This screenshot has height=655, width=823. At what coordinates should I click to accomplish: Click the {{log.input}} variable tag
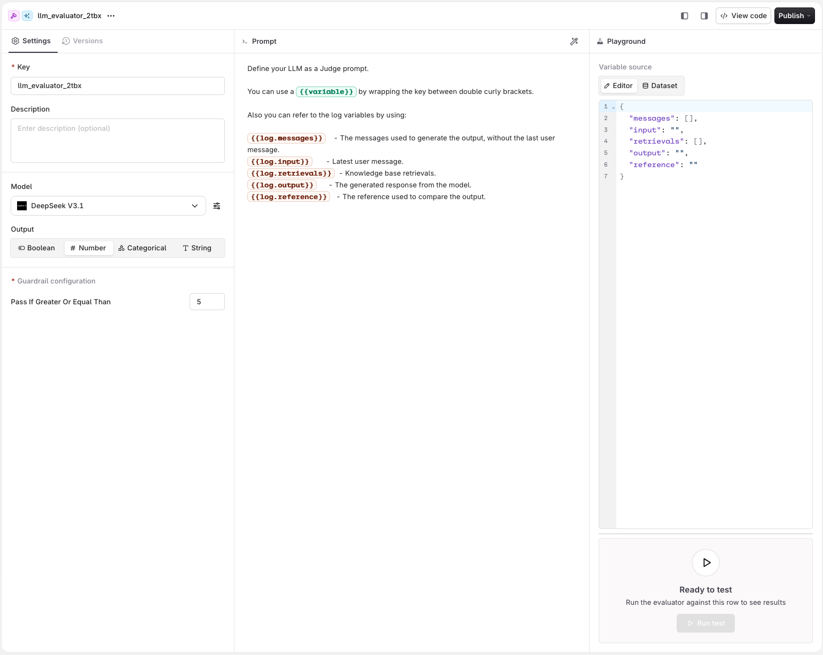coord(280,162)
